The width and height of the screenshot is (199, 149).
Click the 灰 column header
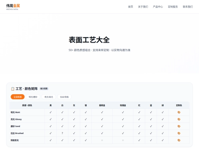pos(74,105)
